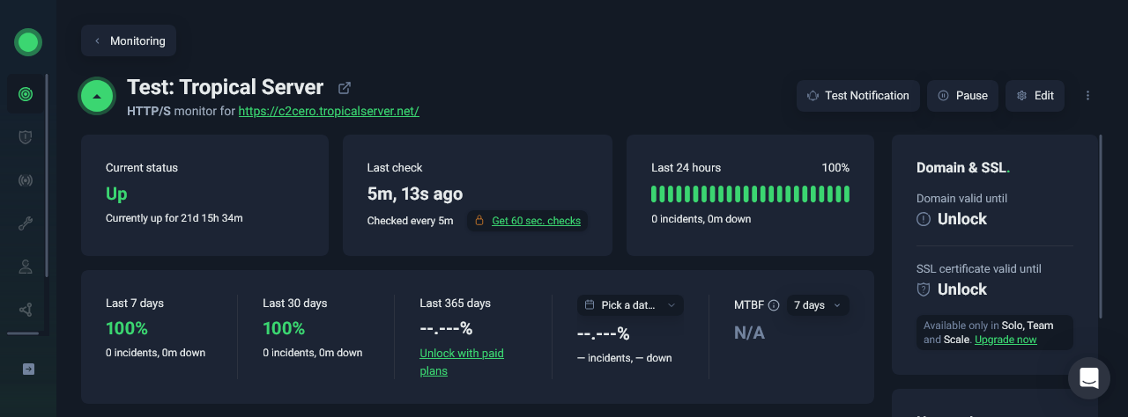Open the share-nodes integrations sidebar icon
1128x417 pixels.
[26, 310]
